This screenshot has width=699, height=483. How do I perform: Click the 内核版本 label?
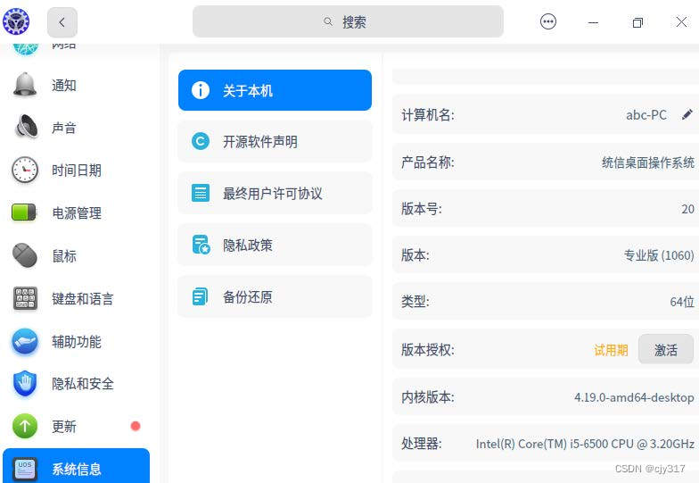(x=428, y=397)
